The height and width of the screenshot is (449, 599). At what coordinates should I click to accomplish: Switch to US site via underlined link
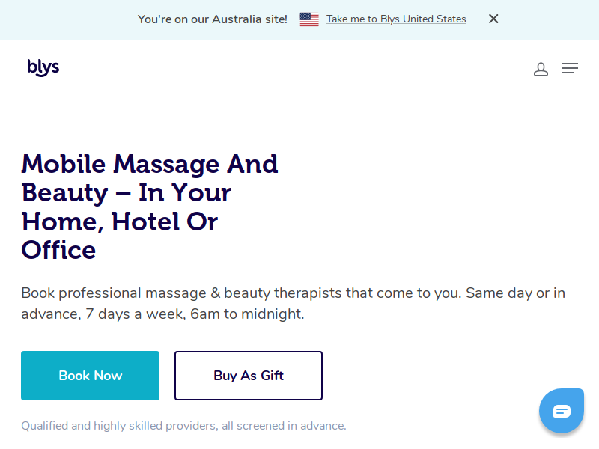coord(396,19)
